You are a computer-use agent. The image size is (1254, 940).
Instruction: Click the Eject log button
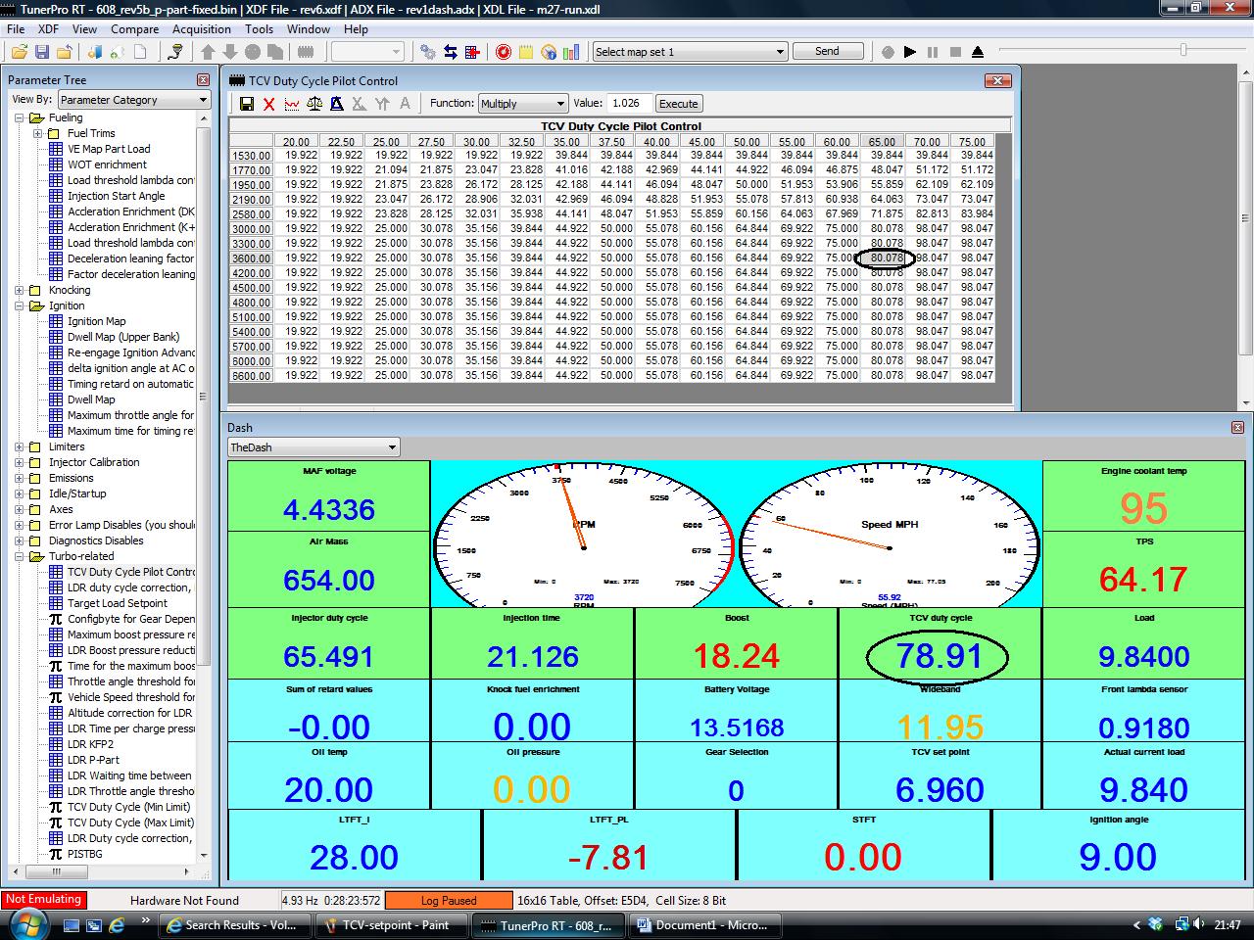coord(978,52)
